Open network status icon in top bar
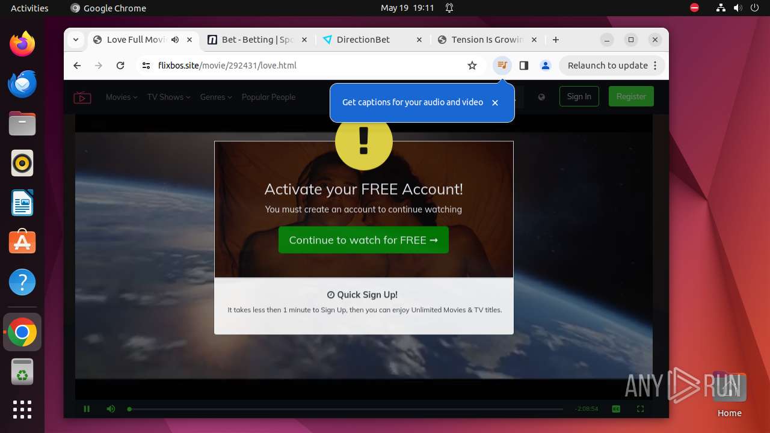Screen dimensions: 770x433 point(721,8)
